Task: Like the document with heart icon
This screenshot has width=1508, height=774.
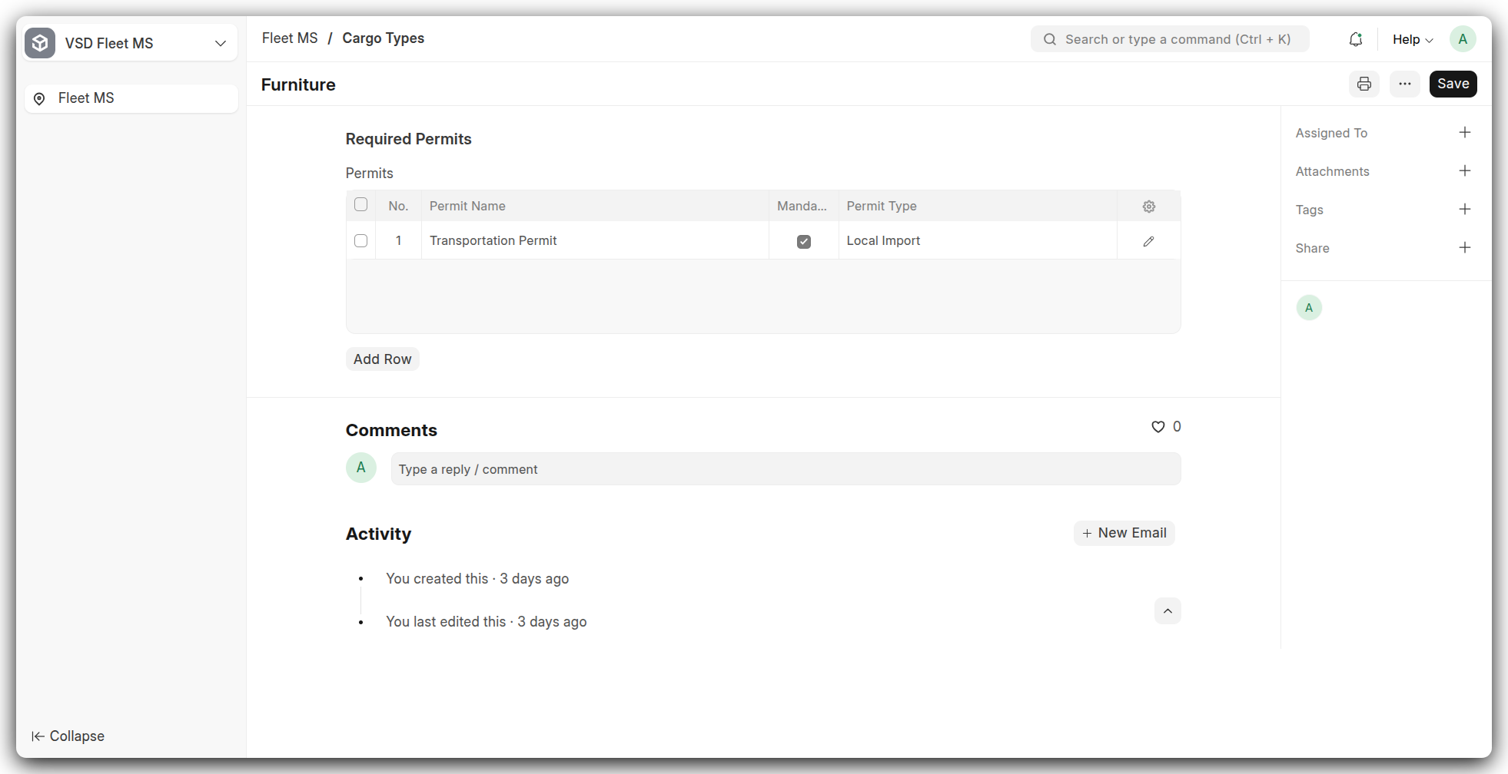Action: point(1158,427)
